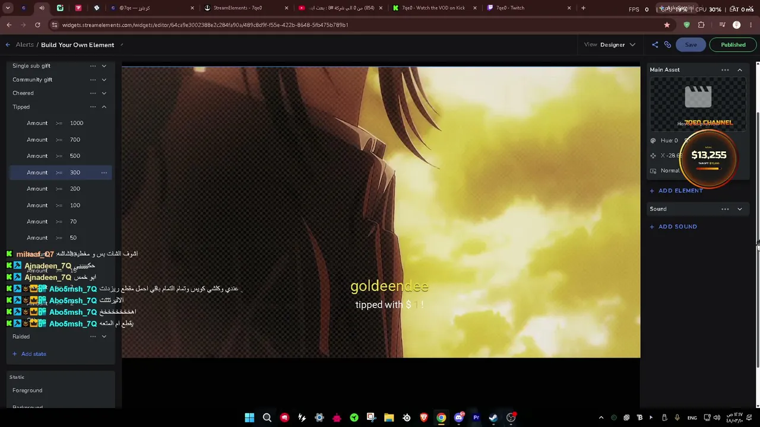This screenshot has width=760, height=427.
Task: Switch to the @7qe browser tab
Action: [151, 8]
